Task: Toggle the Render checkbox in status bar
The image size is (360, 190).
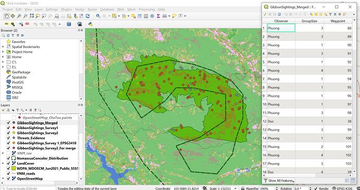Action: (x=316, y=188)
